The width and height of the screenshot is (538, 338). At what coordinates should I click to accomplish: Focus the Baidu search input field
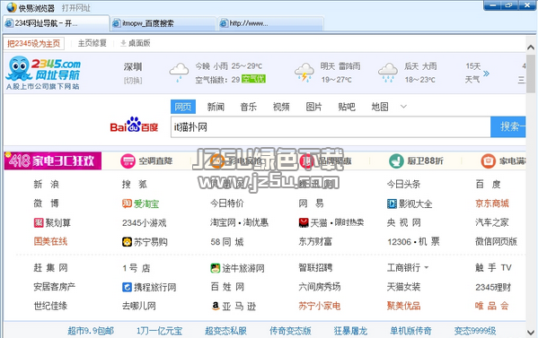click(x=331, y=127)
